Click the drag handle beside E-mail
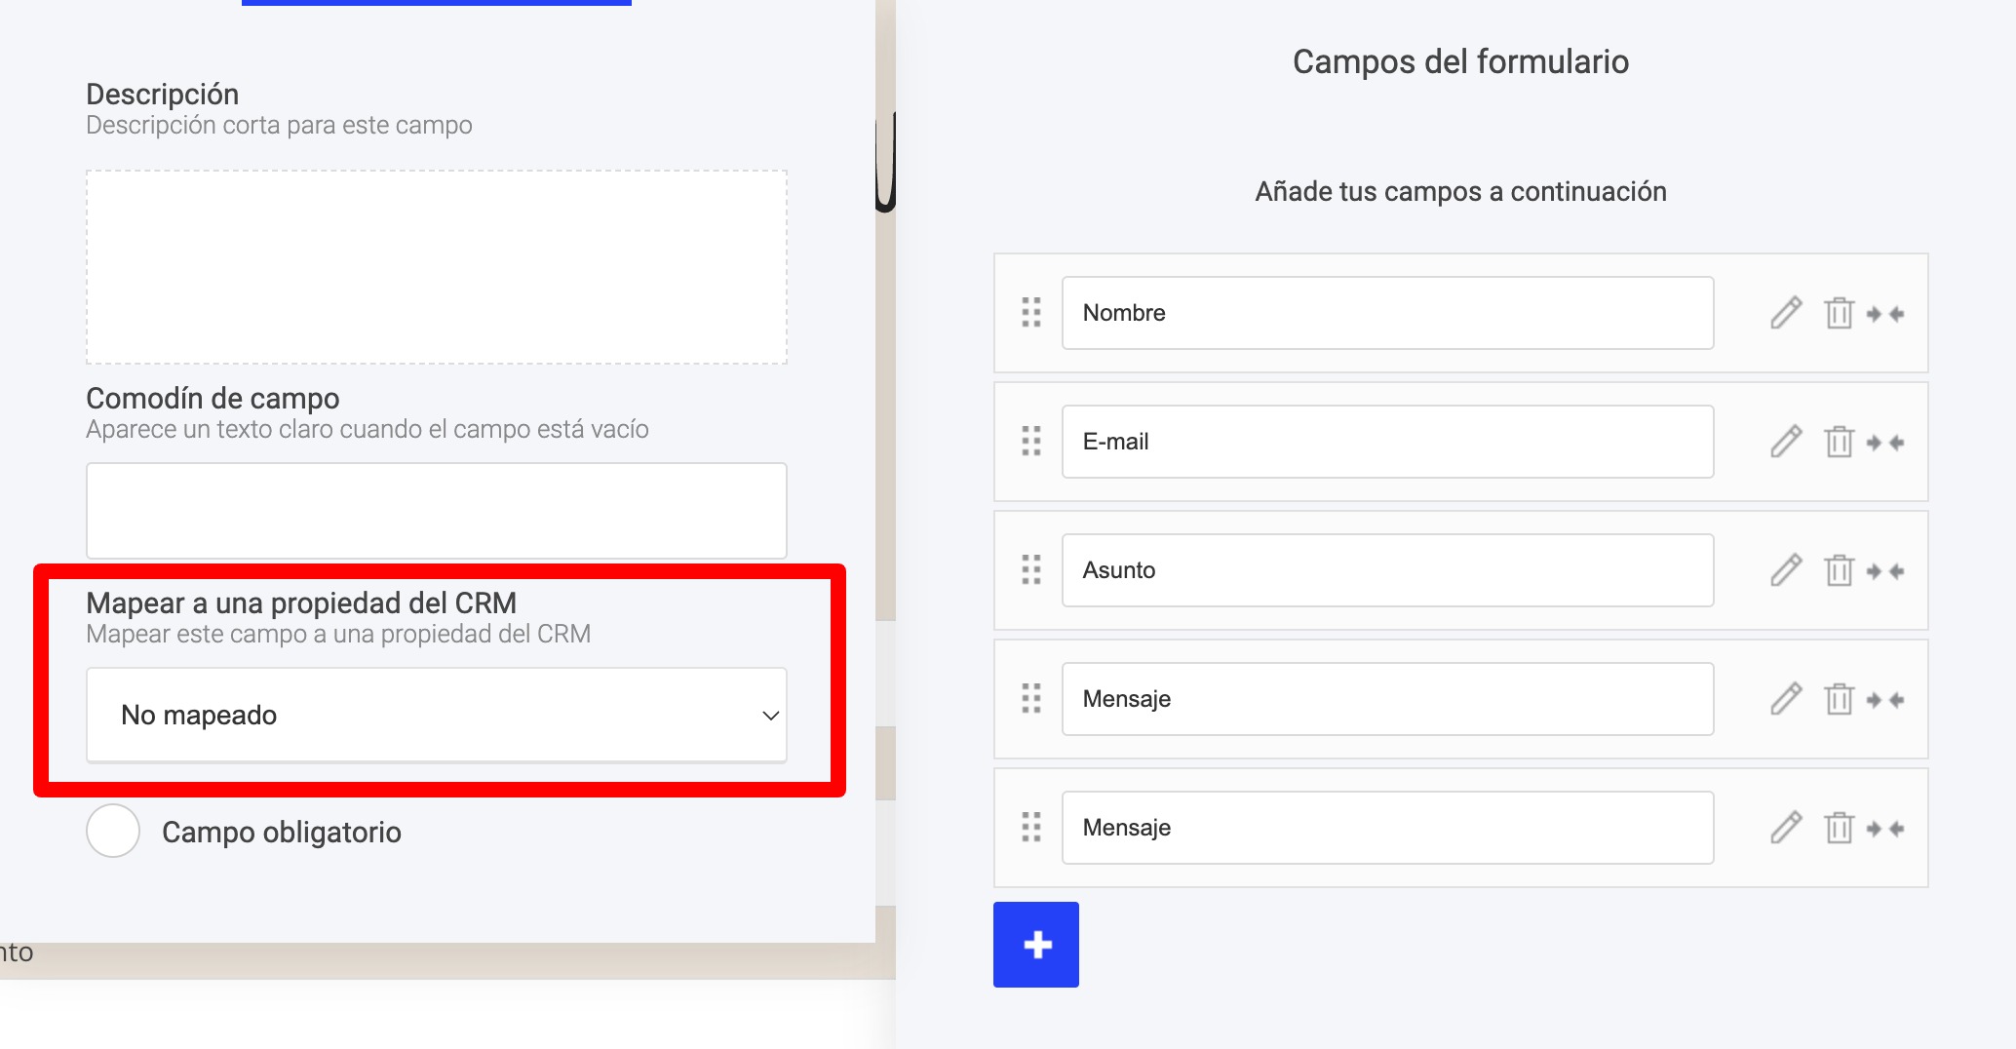2016x1049 pixels. click(x=1031, y=442)
